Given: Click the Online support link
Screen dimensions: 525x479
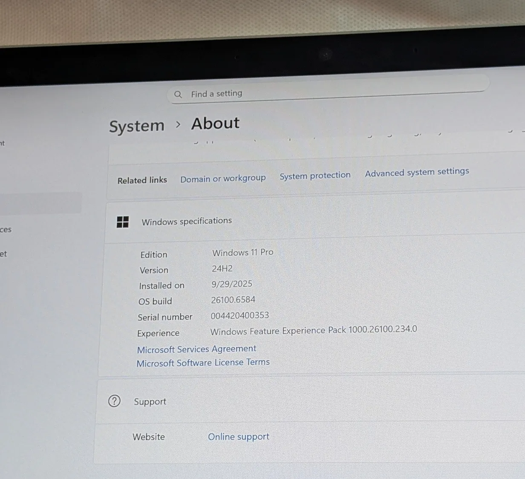Looking at the screenshot, I should (239, 436).
